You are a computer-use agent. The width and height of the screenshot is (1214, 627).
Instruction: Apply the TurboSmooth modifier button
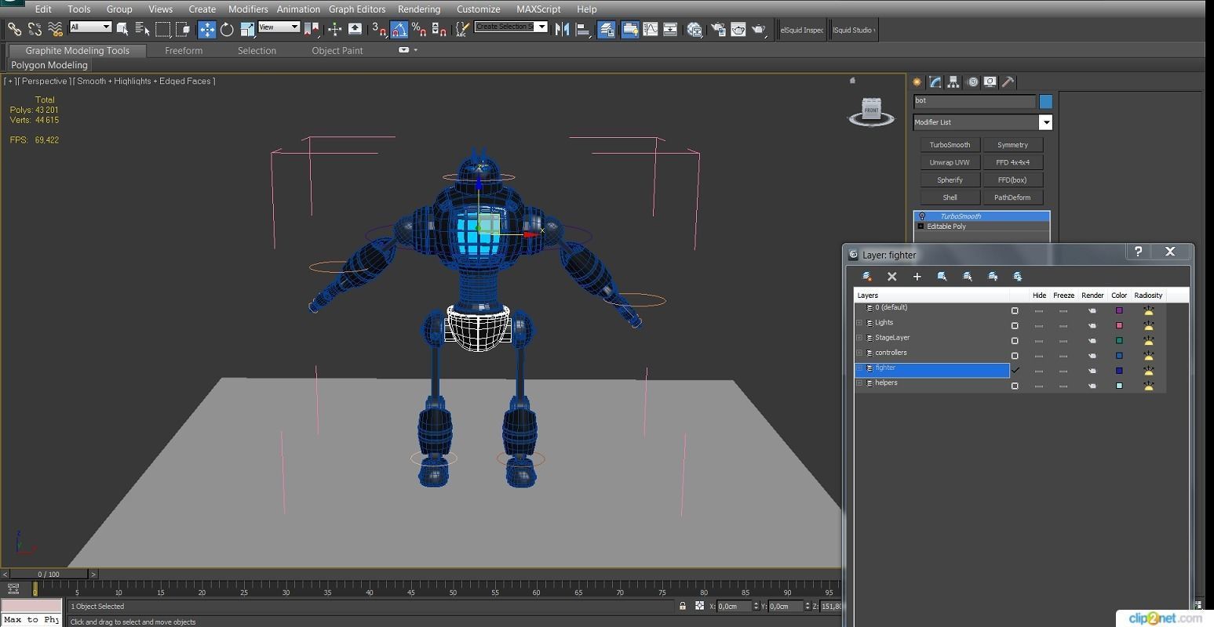950,145
